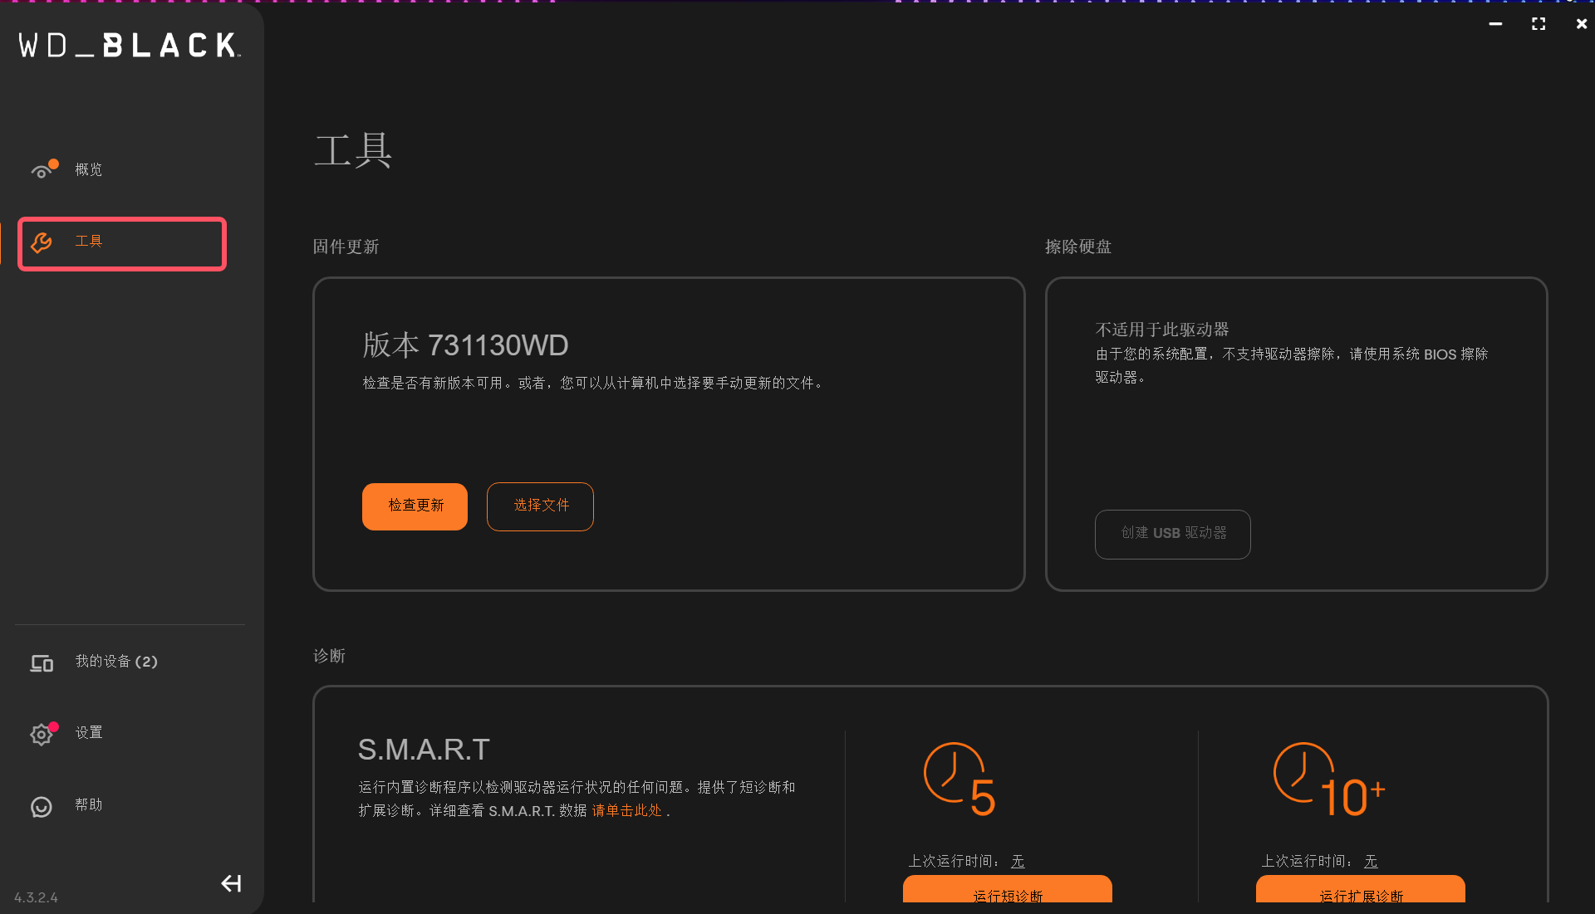Viewport: 1595px width, 914px height.
Task: Click the overview eye icon
Action: (42, 170)
